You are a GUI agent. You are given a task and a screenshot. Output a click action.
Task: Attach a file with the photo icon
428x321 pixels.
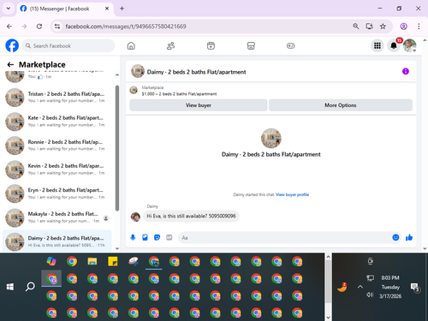(145, 237)
